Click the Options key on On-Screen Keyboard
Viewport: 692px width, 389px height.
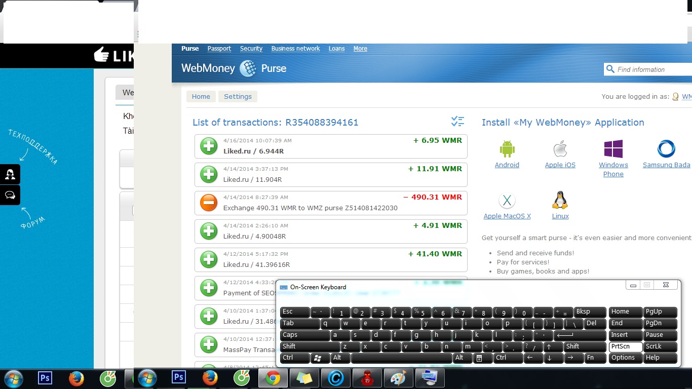coord(626,358)
